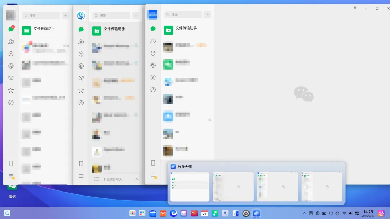Open the volume tray icon

pyautogui.click(x=350, y=213)
